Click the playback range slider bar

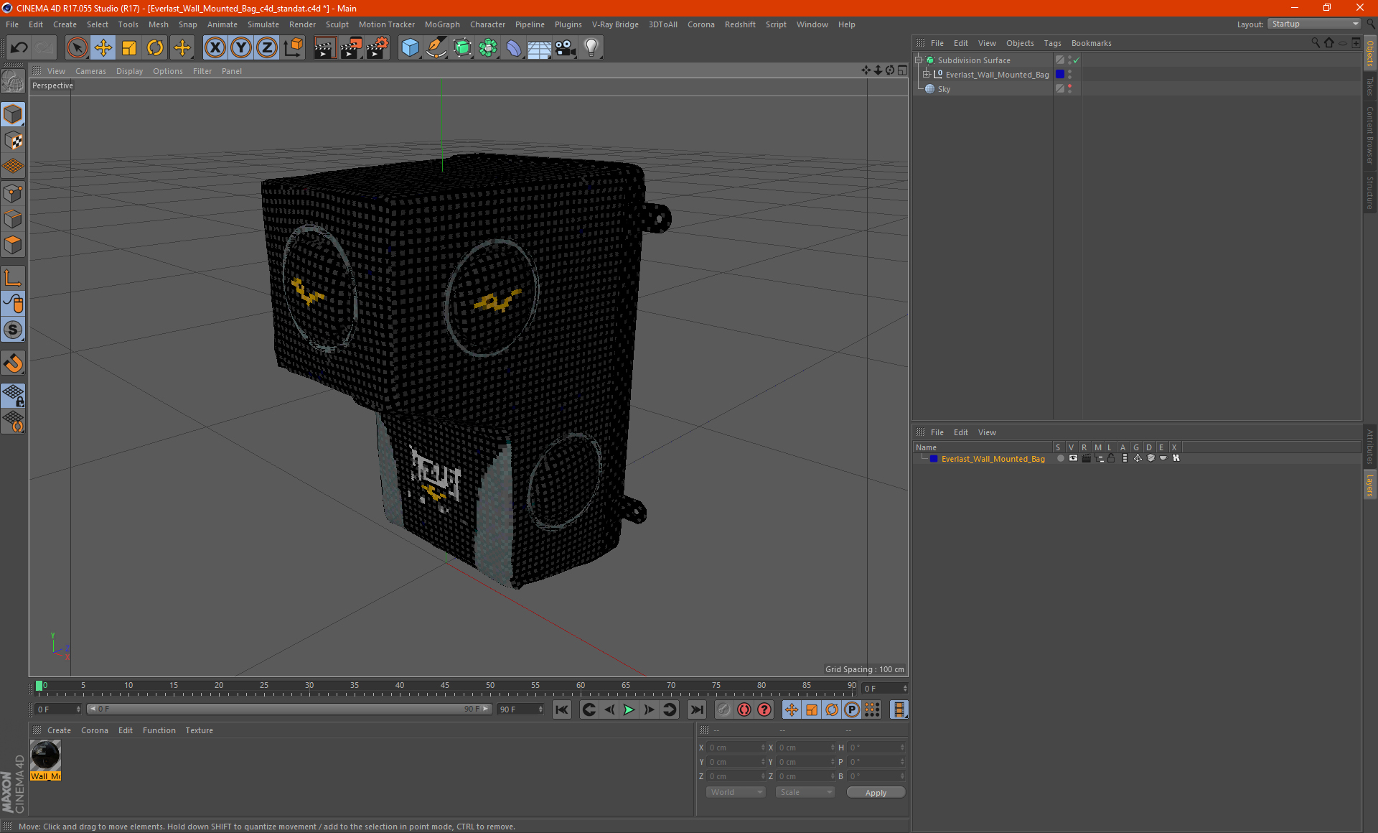pyautogui.click(x=289, y=709)
